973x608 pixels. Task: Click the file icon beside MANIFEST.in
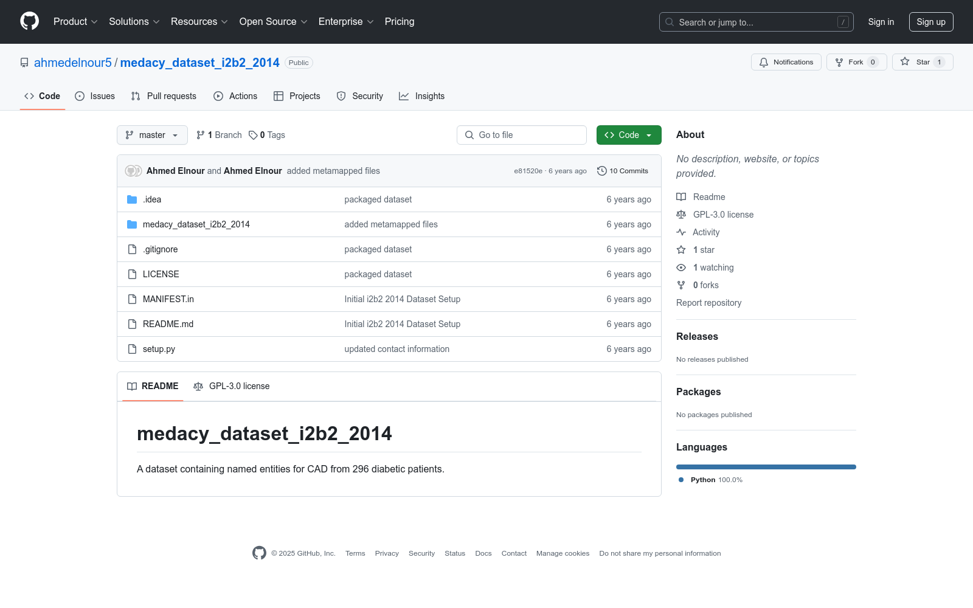coord(132,299)
